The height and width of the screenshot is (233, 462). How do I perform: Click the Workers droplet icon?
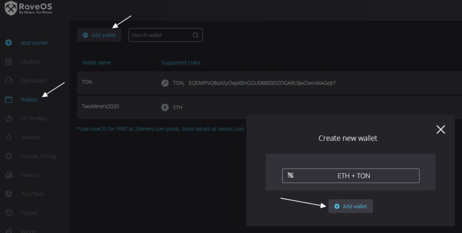[x=9, y=137]
